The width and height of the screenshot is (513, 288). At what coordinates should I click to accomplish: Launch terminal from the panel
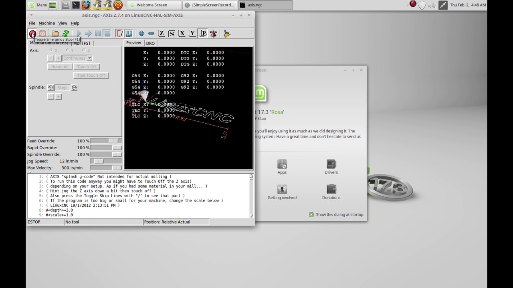click(x=76, y=5)
